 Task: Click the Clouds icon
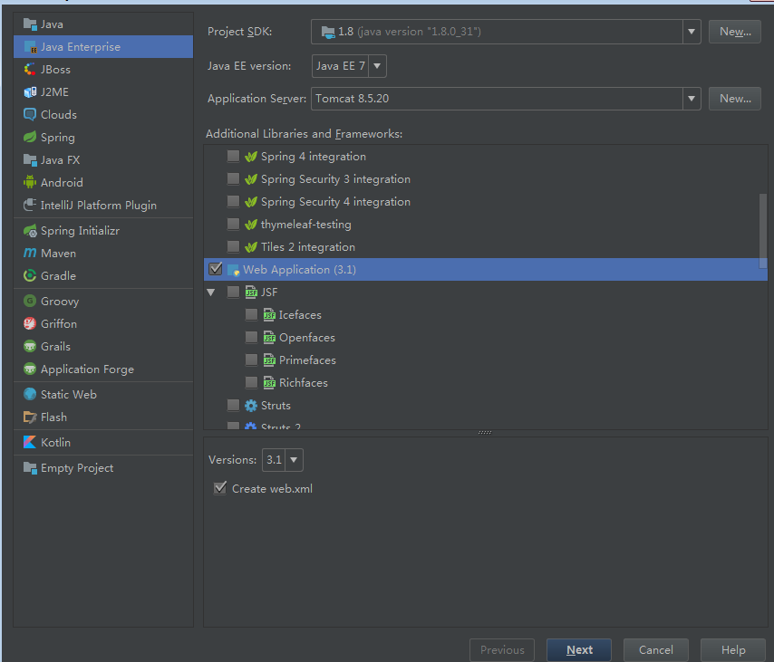[x=30, y=114]
